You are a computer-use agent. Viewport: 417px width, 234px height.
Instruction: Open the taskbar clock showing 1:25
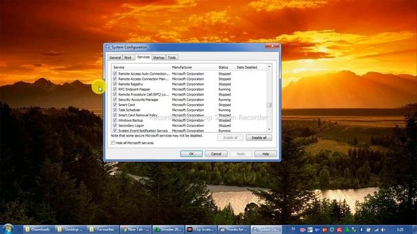[x=400, y=229]
